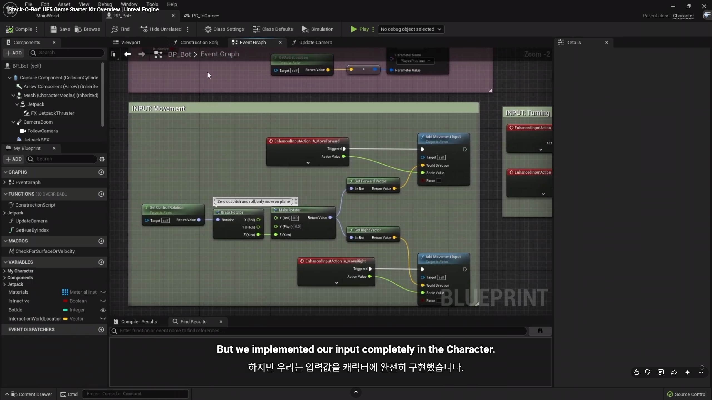Open the File menu
The height and width of the screenshot is (400, 712).
click(x=28, y=4)
